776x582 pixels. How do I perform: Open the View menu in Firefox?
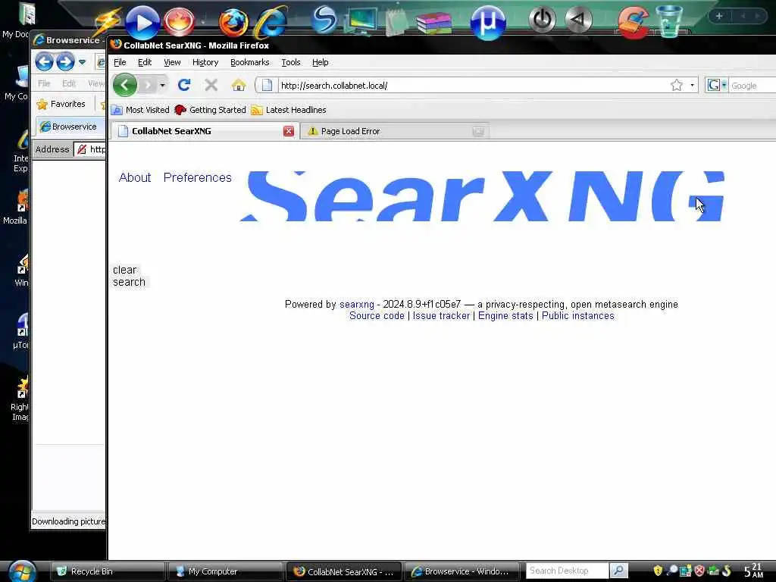click(172, 62)
